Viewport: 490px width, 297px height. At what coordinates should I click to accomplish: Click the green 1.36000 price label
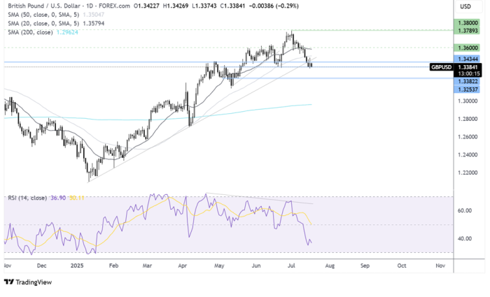(x=467, y=48)
